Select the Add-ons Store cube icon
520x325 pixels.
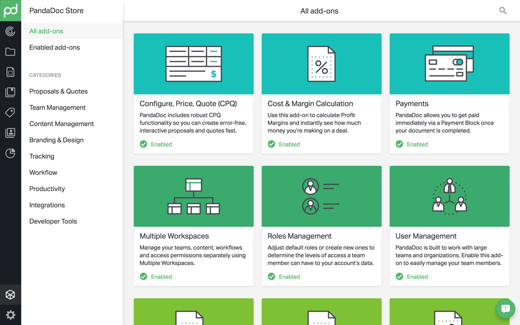(11, 295)
